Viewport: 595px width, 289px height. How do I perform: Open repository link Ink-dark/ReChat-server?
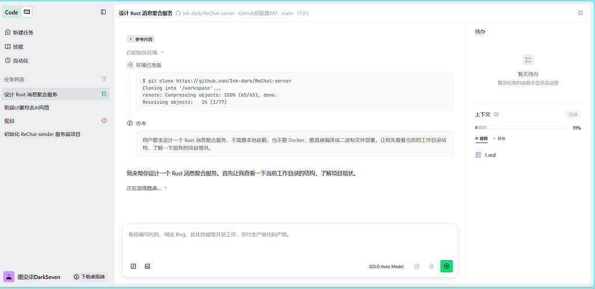click(209, 13)
